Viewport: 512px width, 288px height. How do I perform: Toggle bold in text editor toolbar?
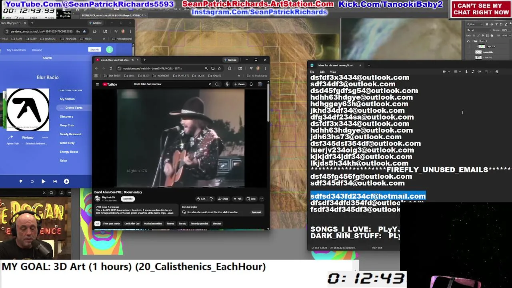click(466, 72)
